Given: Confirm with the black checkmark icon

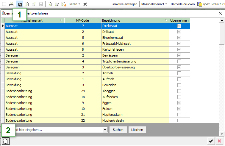Looking at the screenshot, I should click(211, 141).
